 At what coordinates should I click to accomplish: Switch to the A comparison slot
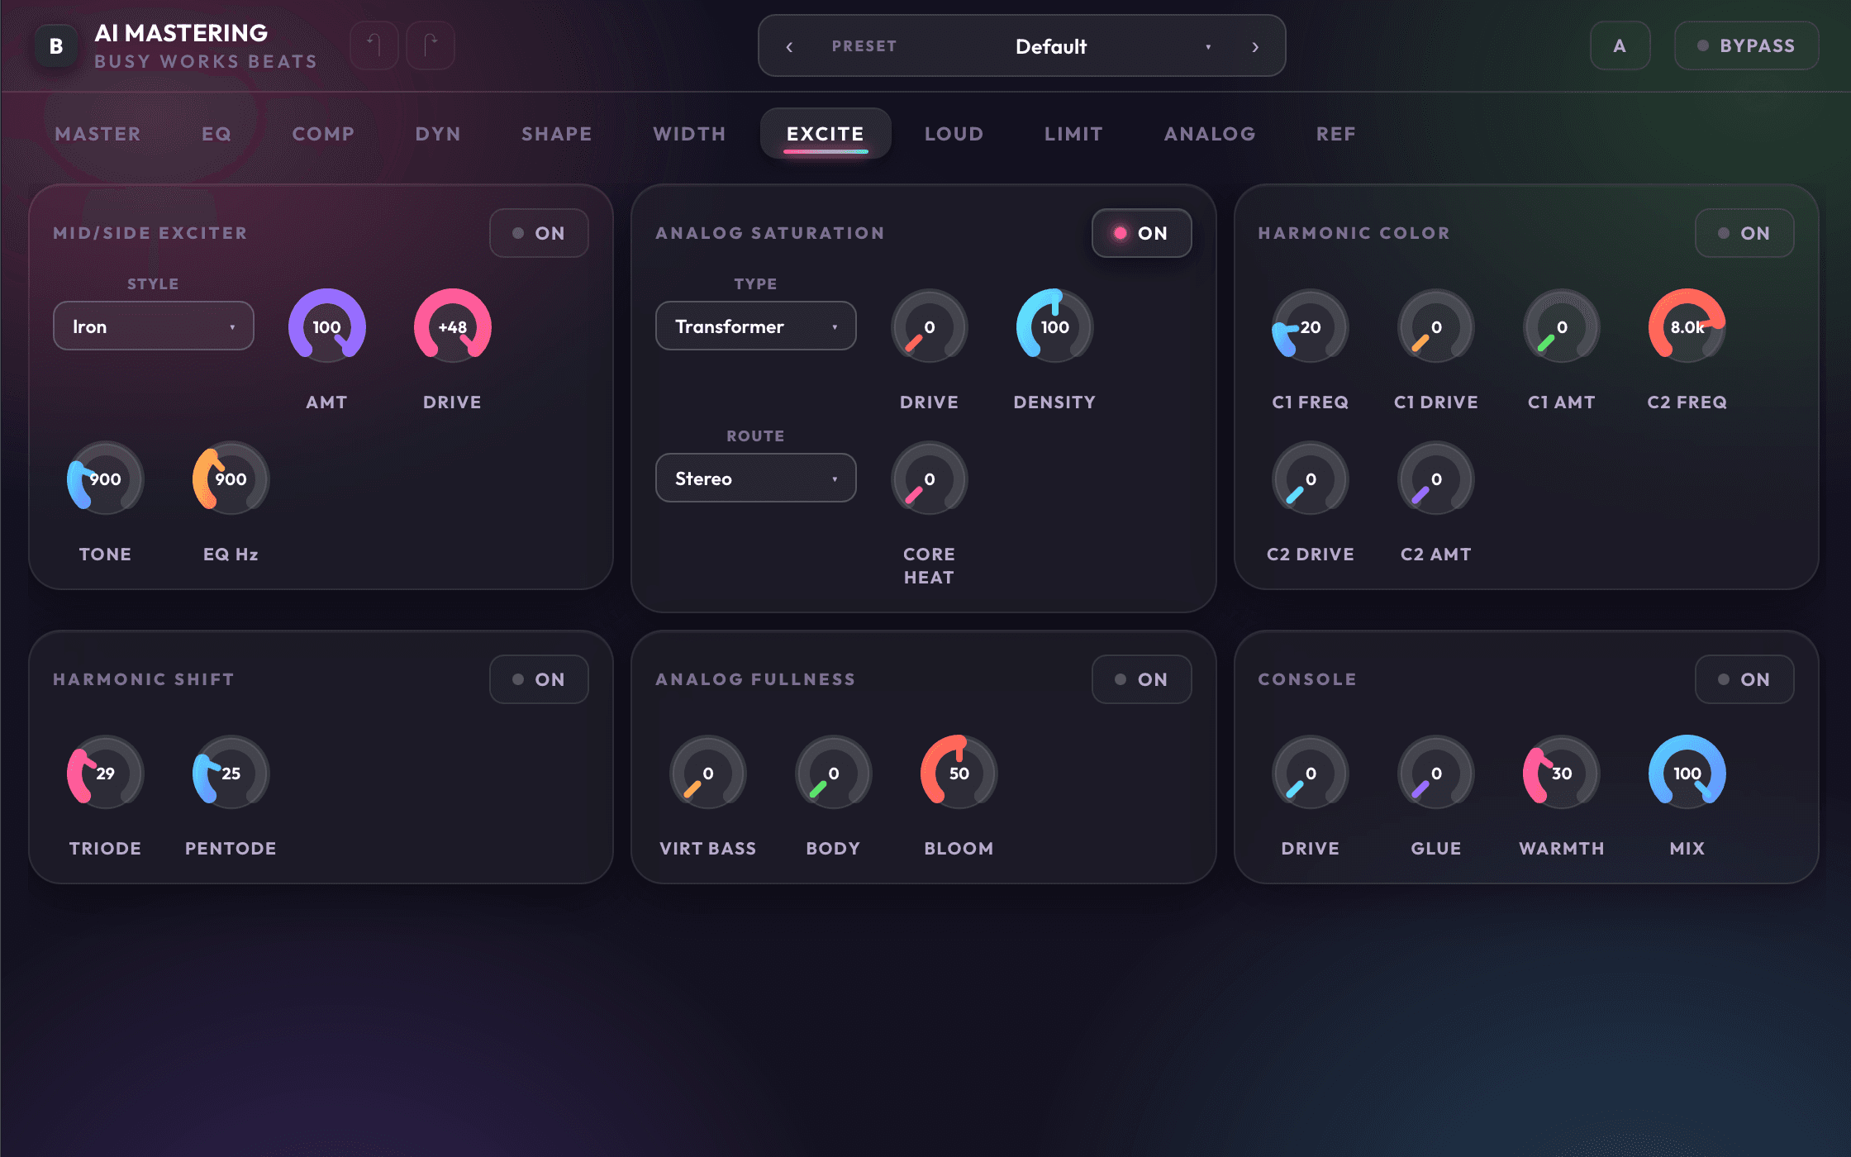tap(1620, 45)
